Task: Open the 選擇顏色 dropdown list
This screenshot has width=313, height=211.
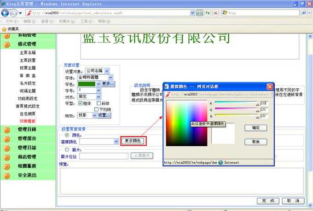Action: click(x=116, y=142)
